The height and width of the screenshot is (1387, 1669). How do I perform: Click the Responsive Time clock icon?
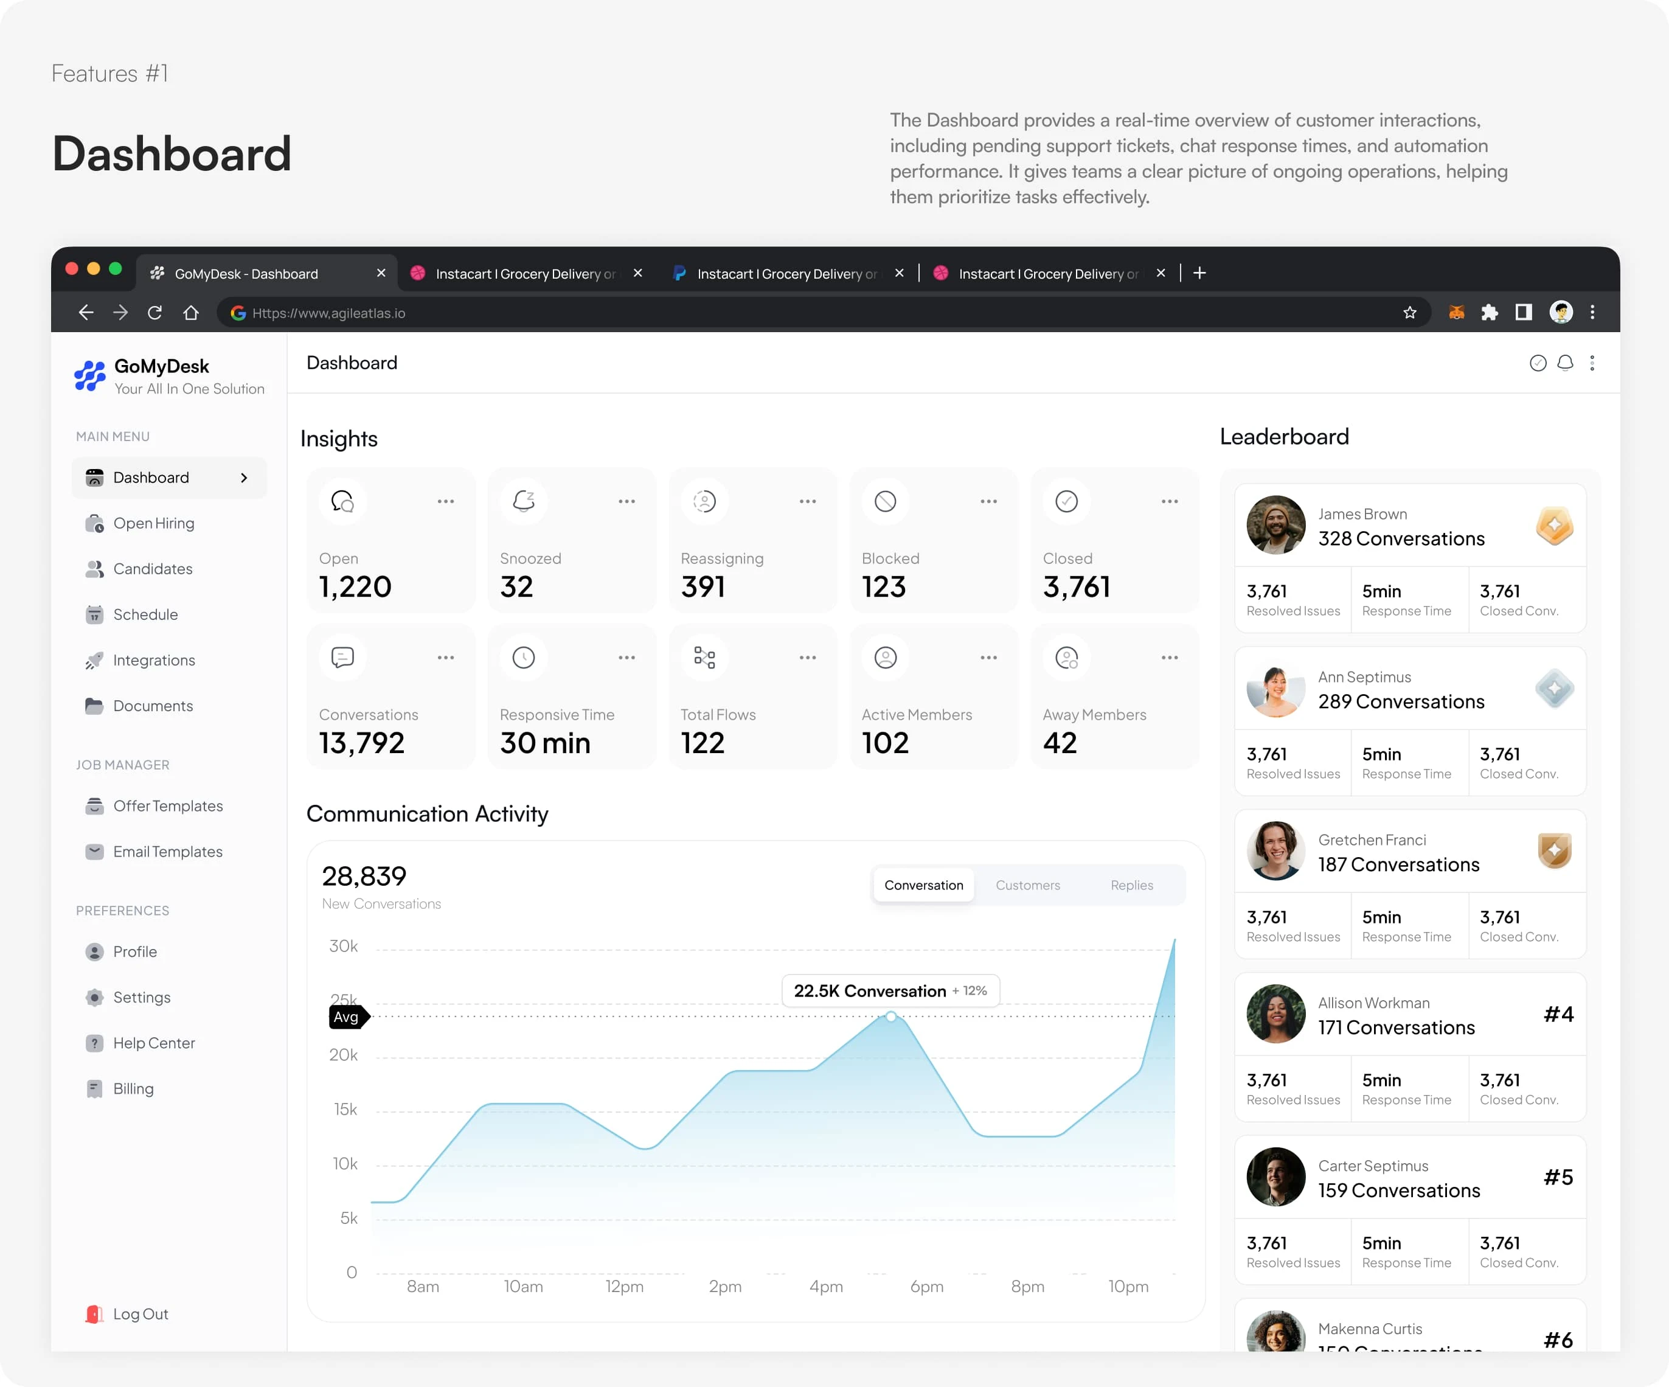pos(524,658)
